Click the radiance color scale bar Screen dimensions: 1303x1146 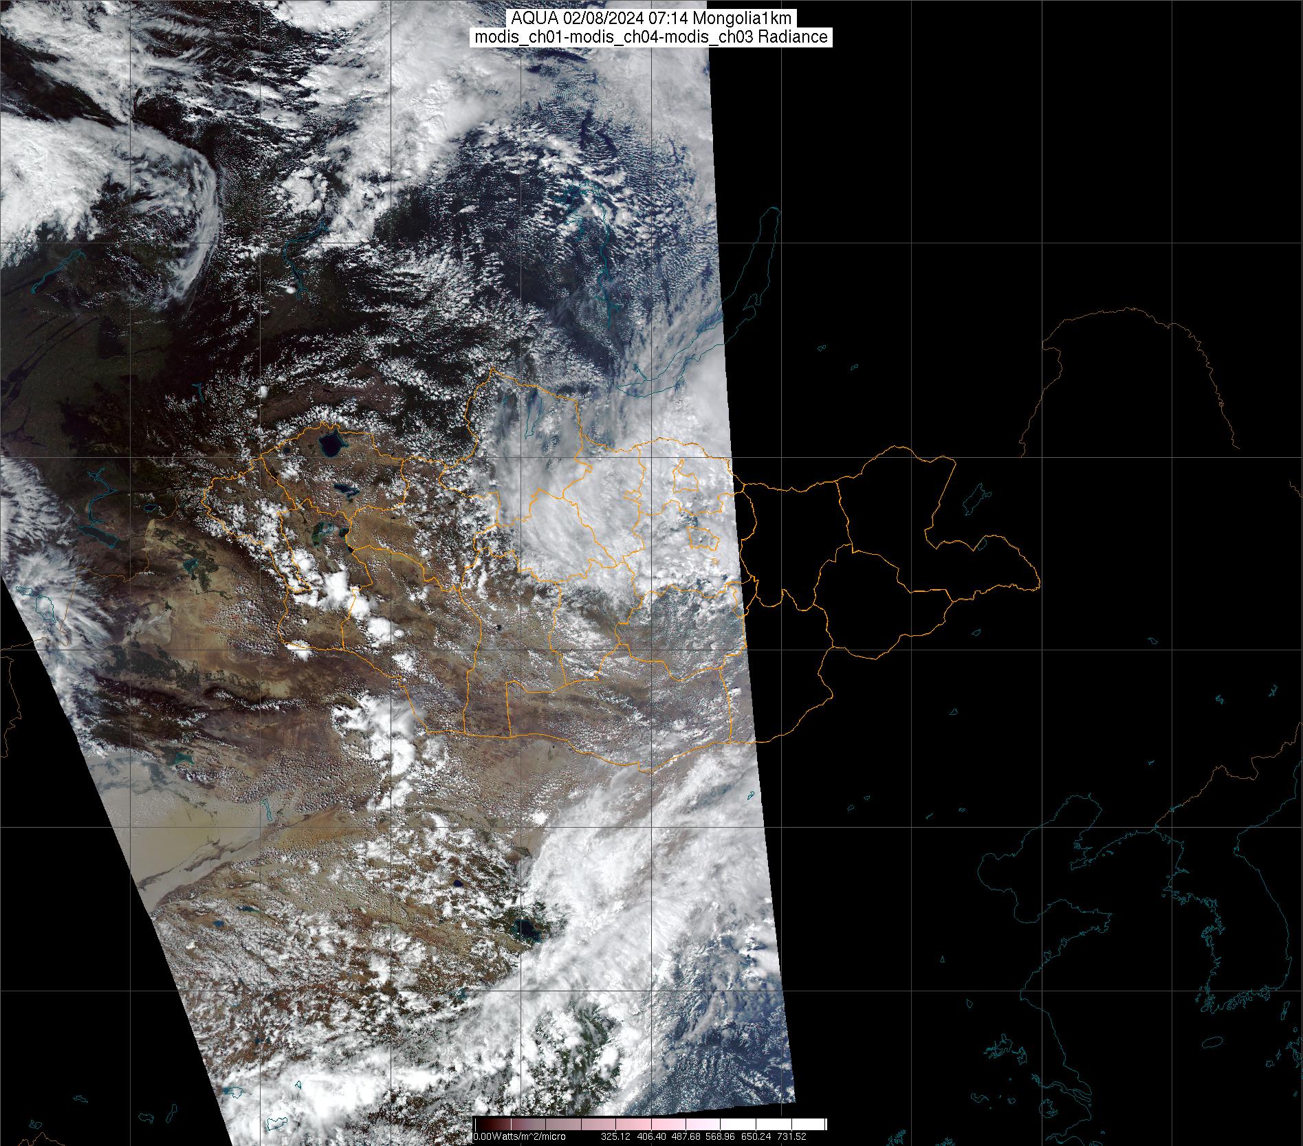pos(650,1125)
